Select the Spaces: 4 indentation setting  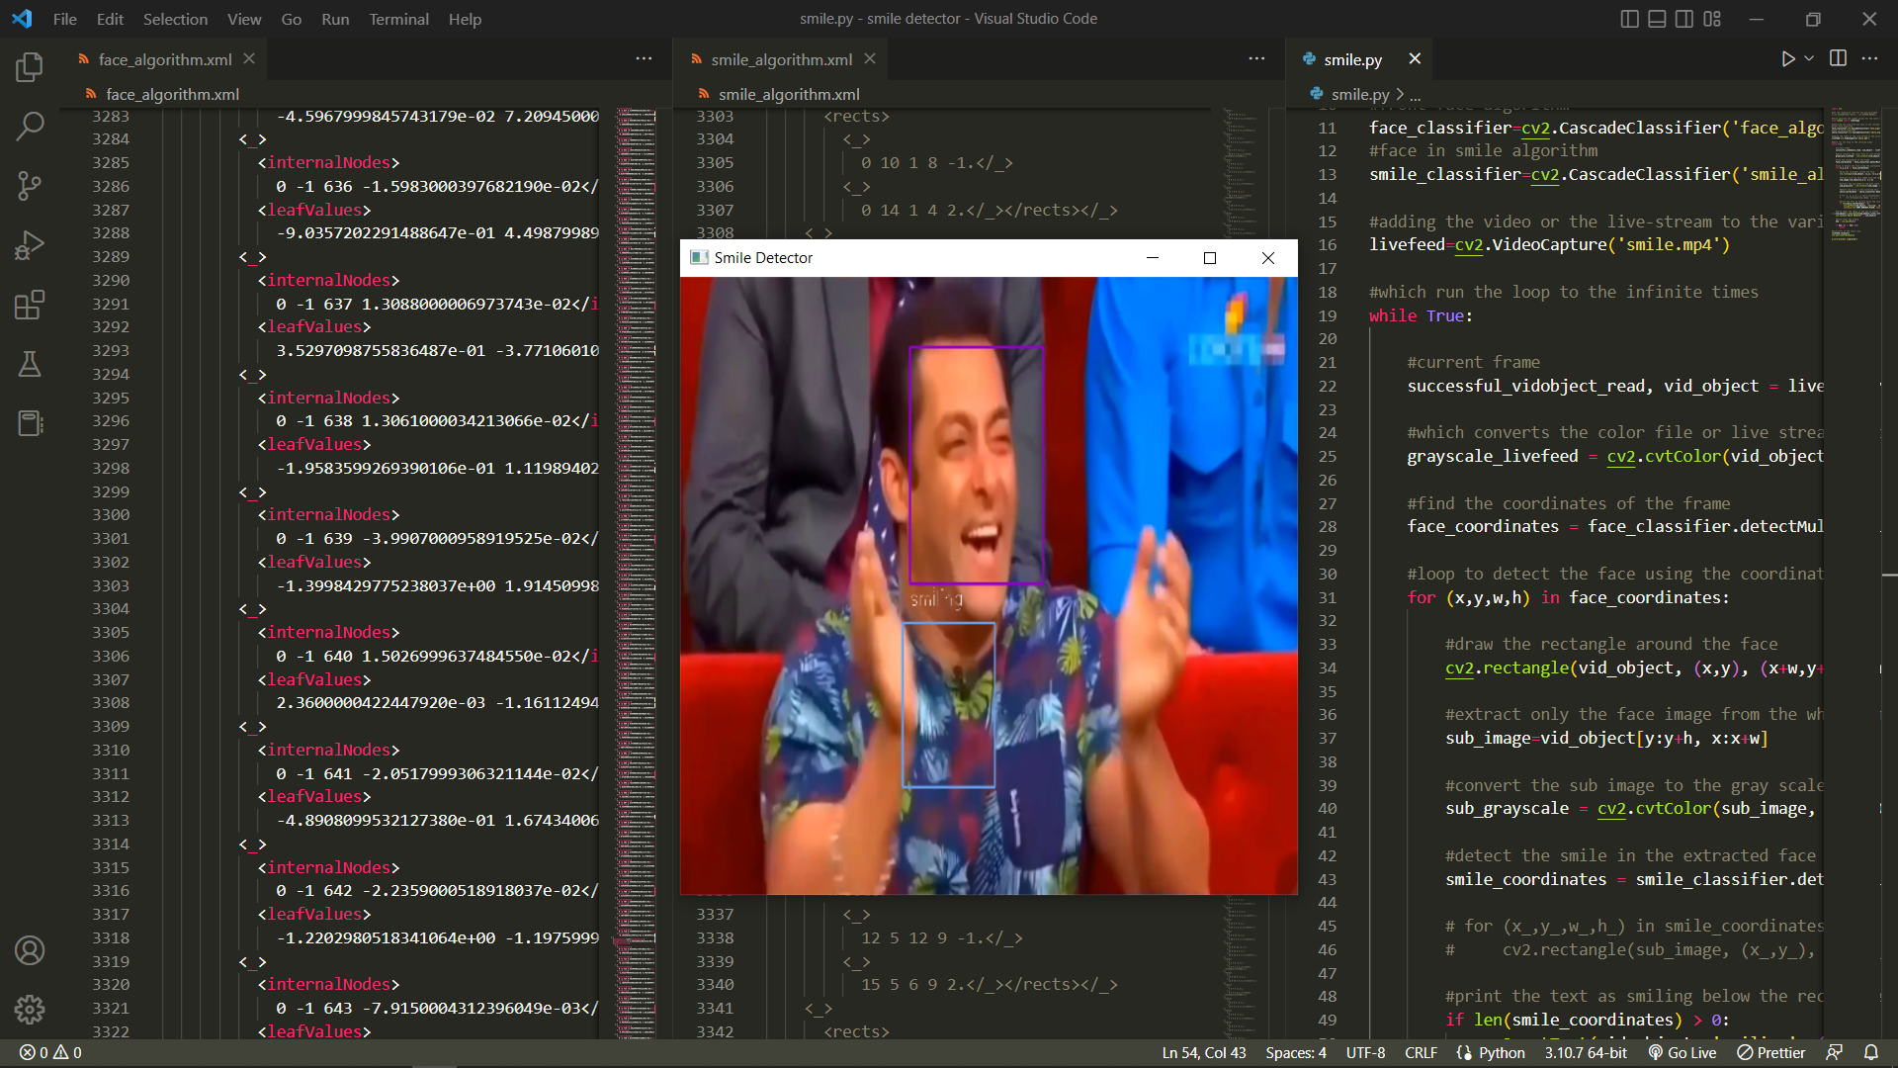(x=1295, y=1053)
